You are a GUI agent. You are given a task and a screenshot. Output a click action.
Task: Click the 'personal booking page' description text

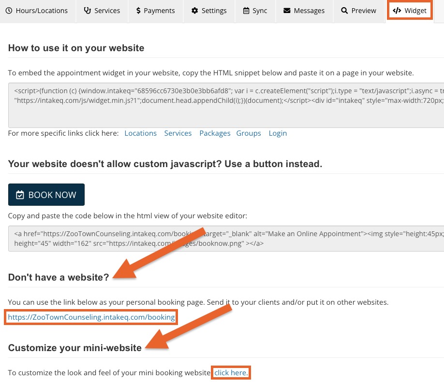click(x=198, y=302)
